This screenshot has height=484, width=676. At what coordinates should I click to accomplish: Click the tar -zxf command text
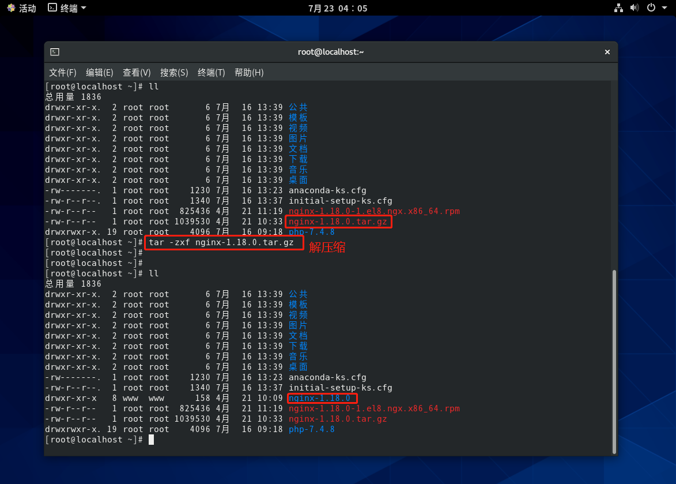pyautogui.click(x=224, y=242)
